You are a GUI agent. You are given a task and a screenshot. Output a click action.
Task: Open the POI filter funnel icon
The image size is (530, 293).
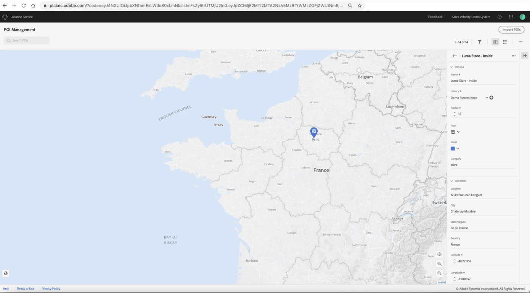(x=480, y=42)
